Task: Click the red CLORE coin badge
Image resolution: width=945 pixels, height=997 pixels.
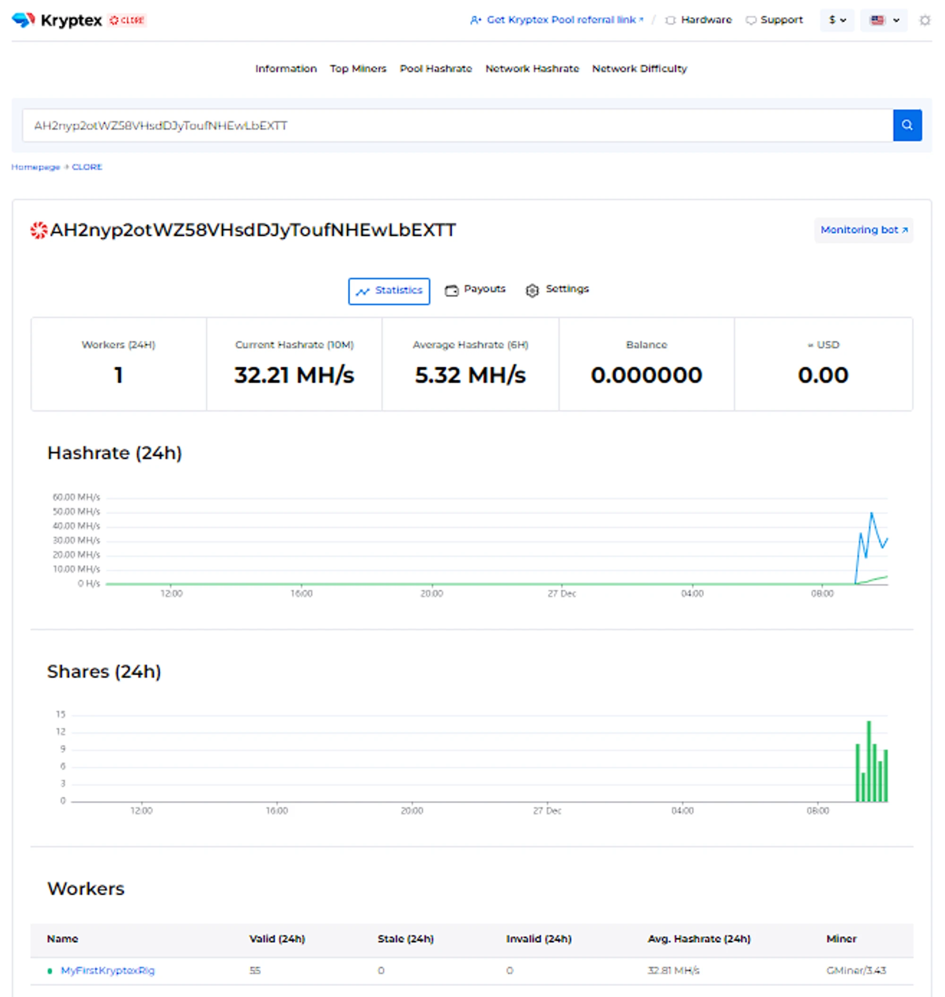Action: [128, 20]
